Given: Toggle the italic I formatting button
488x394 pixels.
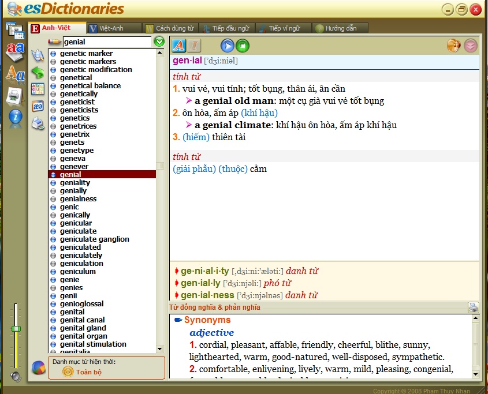Looking at the screenshot, I should (194, 46).
